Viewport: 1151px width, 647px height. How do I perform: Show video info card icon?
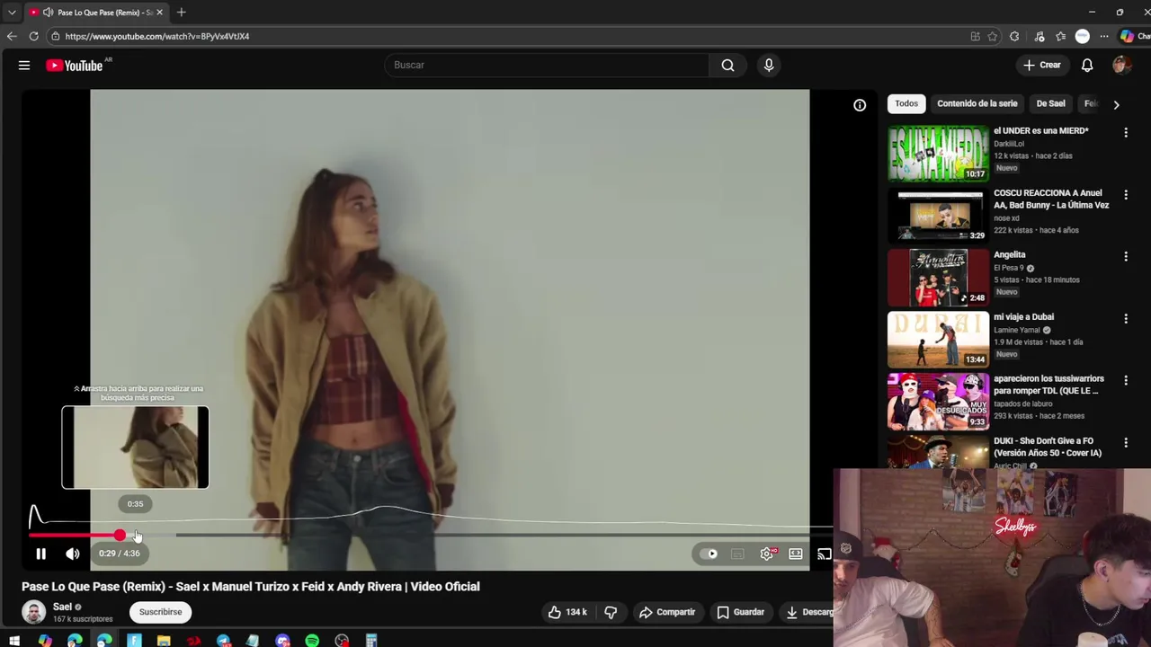(x=860, y=105)
